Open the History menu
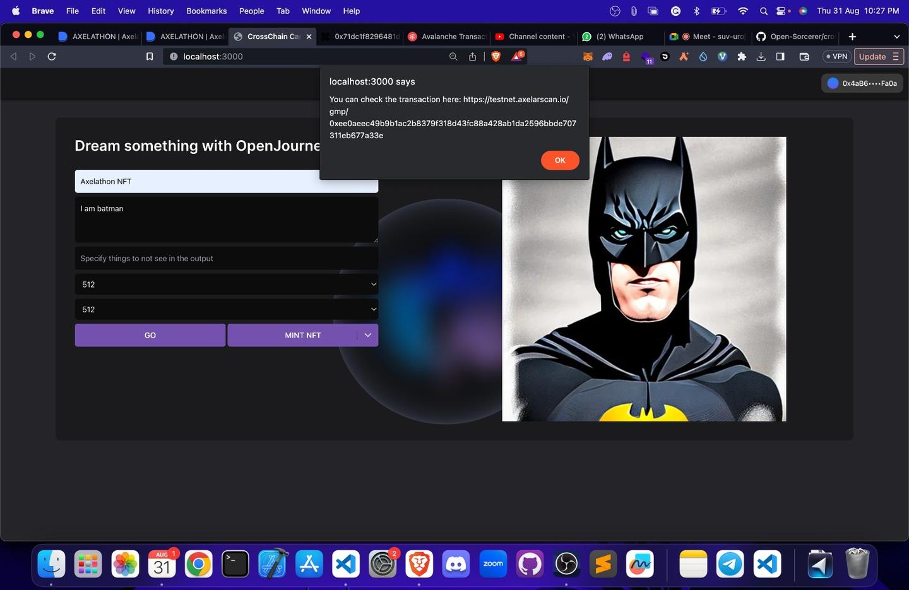Viewport: 909px width, 590px height. coord(161,11)
